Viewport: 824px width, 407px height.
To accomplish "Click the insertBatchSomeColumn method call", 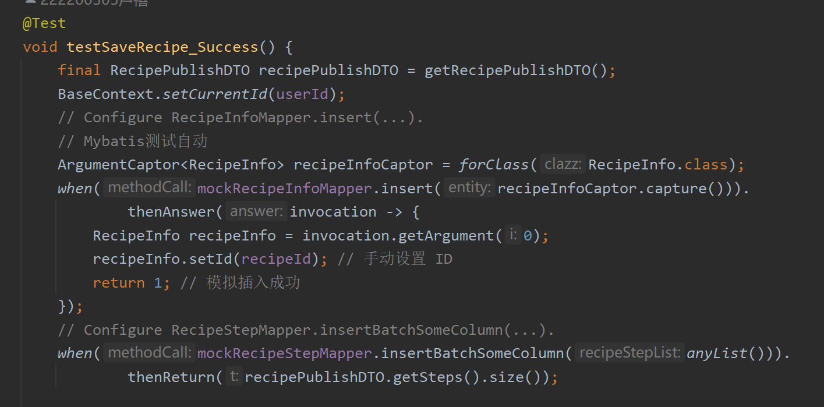I will [472, 353].
